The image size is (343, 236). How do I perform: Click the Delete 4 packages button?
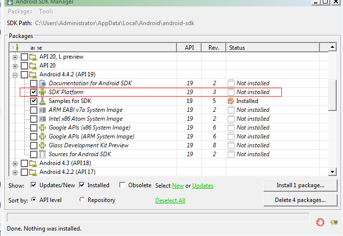[300, 200]
